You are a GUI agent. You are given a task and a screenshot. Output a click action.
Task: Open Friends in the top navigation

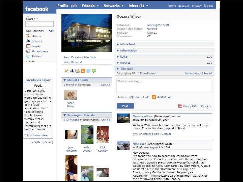88,6
